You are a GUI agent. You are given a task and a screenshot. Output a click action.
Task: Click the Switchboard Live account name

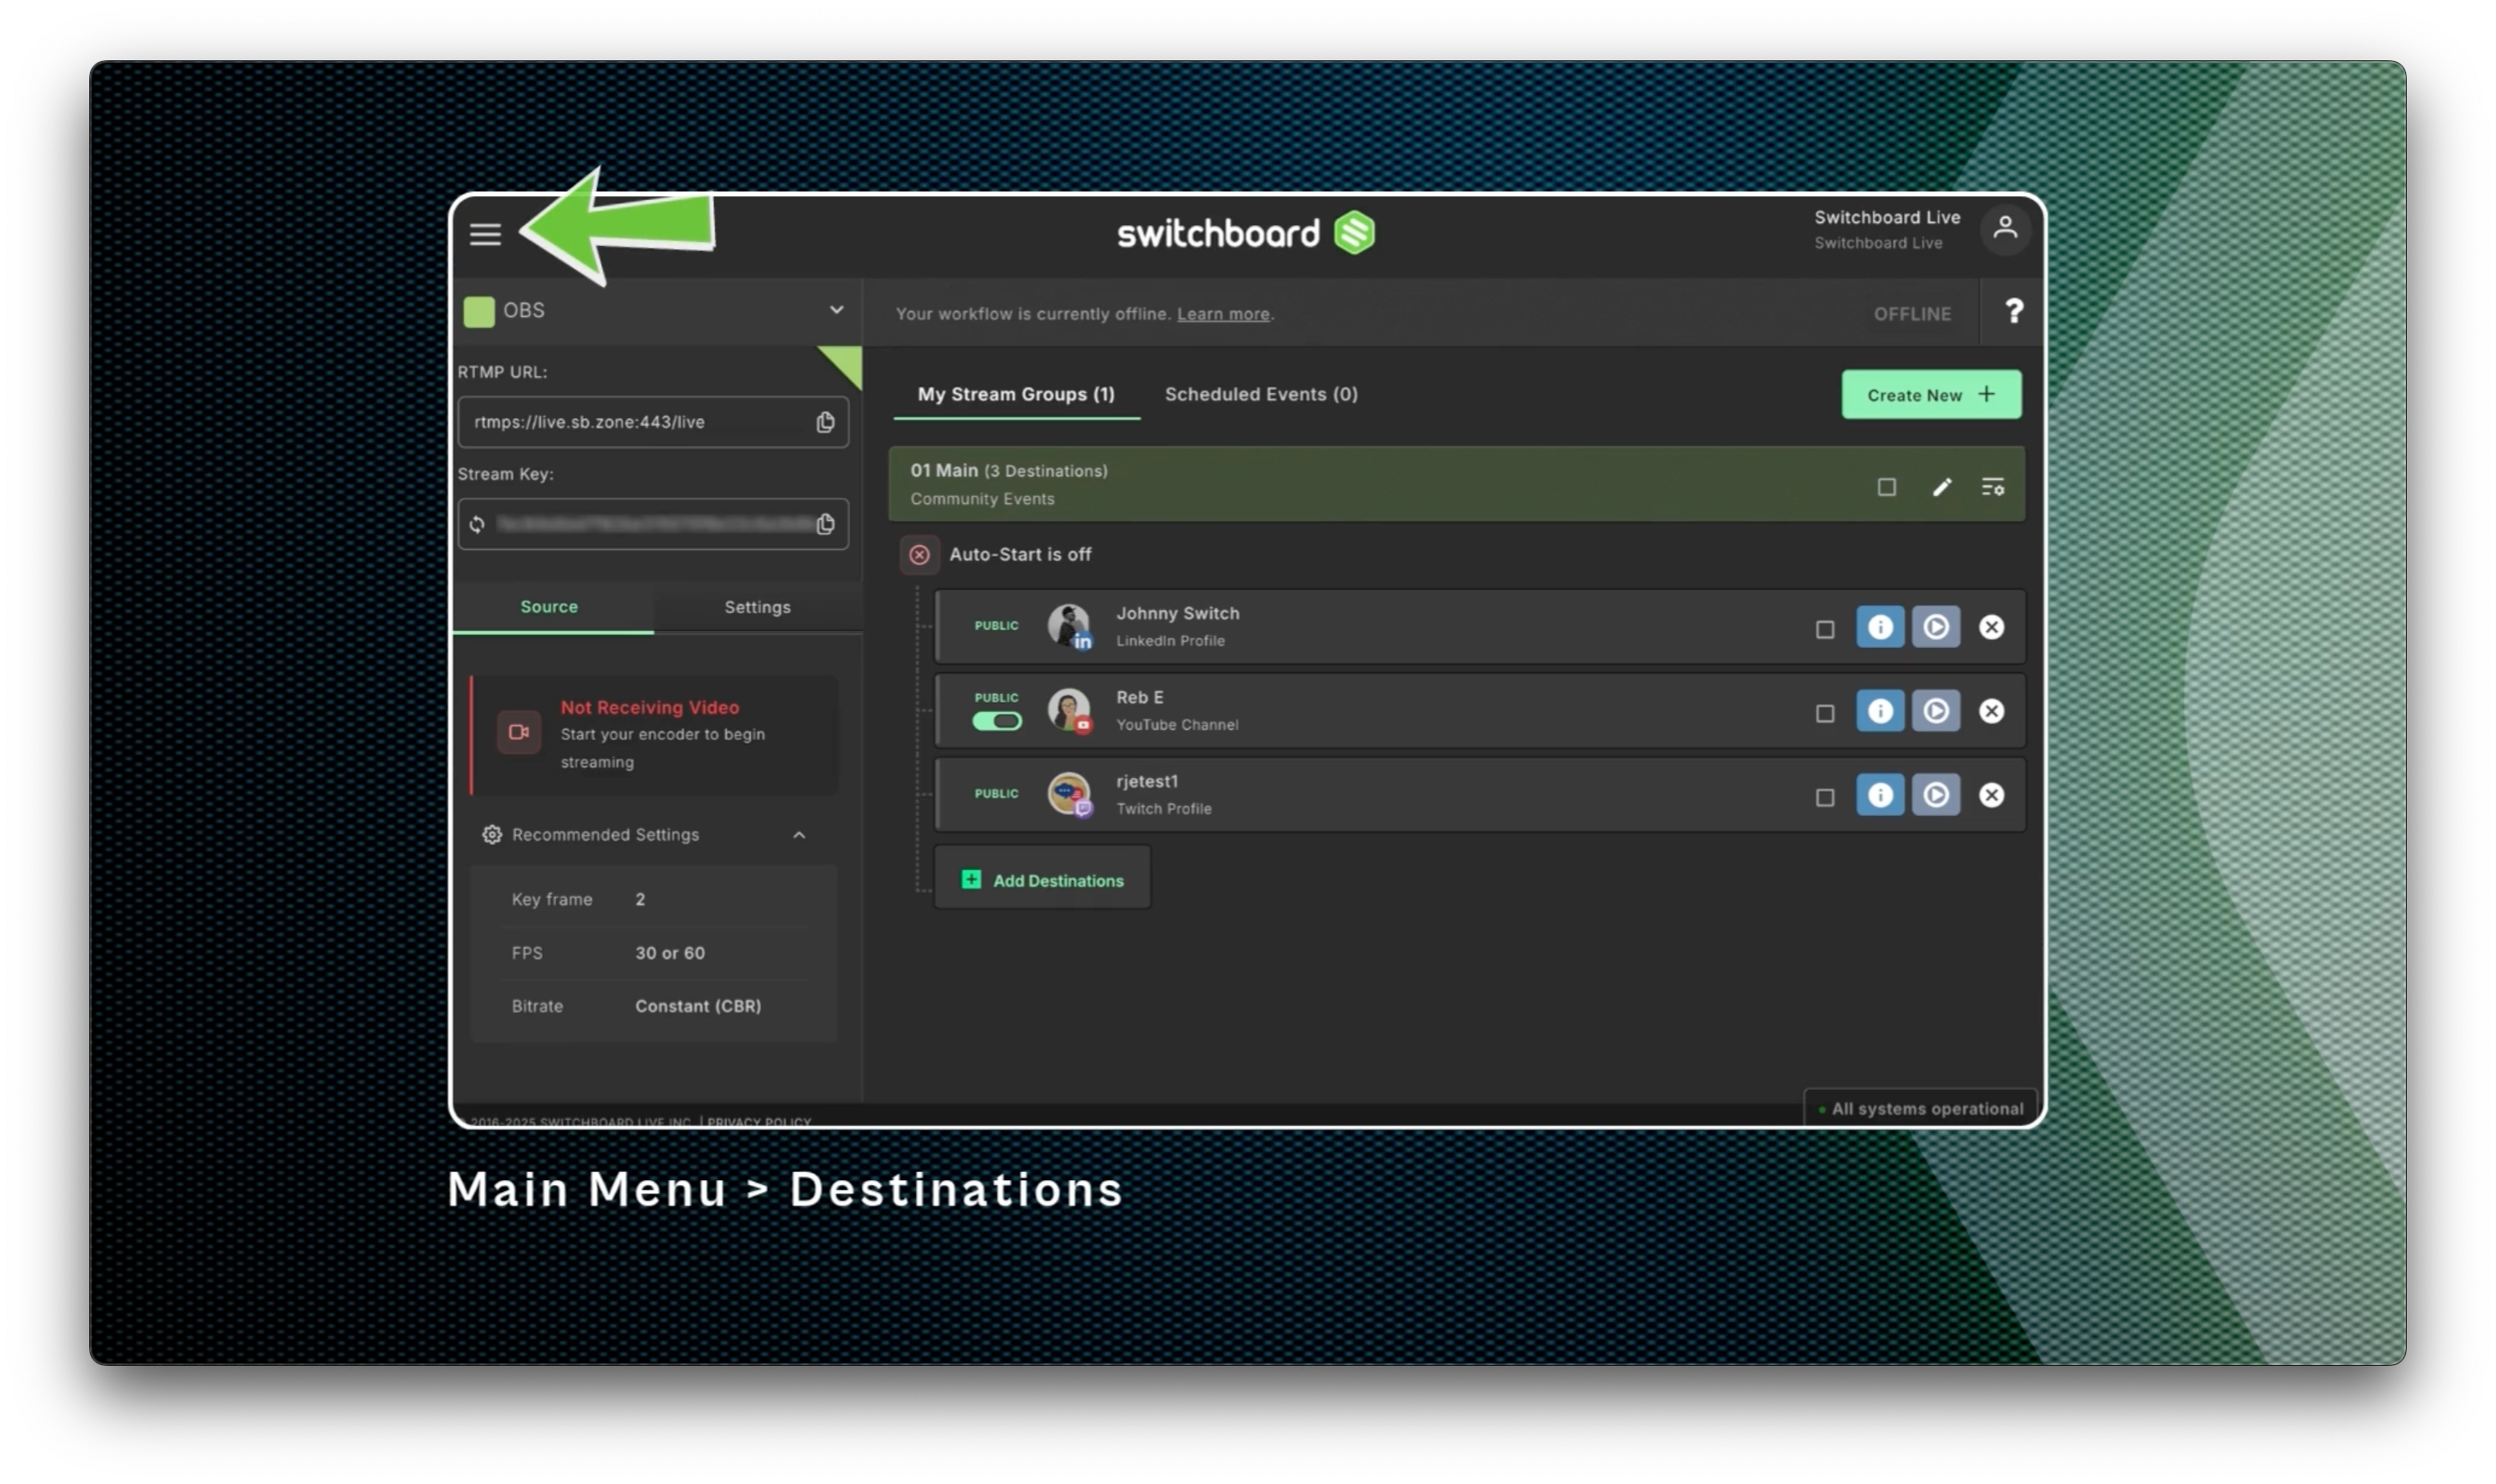coord(1886,218)
